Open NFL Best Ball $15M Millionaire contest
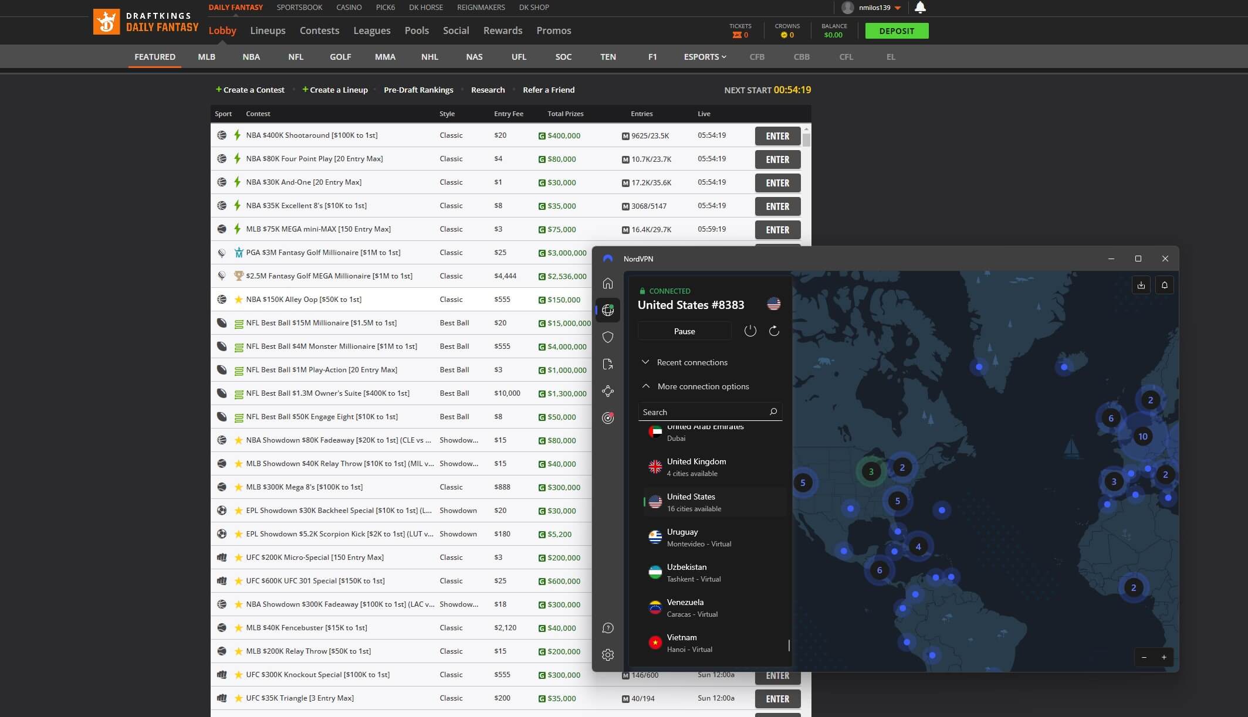Image resolution: width=1248 pixels, height=717 pixels. (321, 322)
